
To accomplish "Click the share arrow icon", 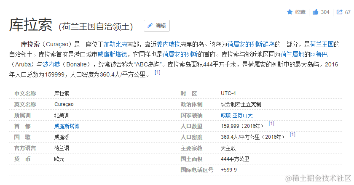I will tap(339, 12).
